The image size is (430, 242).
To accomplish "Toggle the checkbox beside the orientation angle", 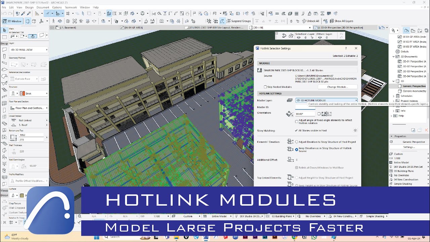I will coord(319,114).
